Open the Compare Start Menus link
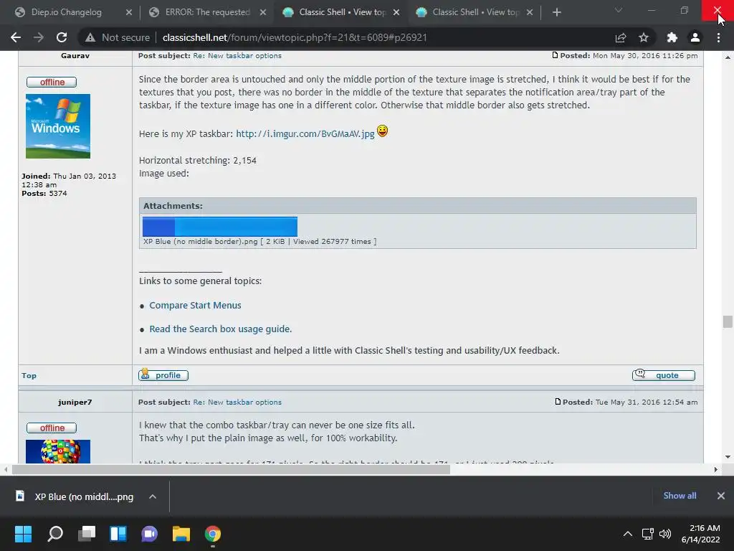Viewport: 734px width, 551px height. tap(195, 305)
